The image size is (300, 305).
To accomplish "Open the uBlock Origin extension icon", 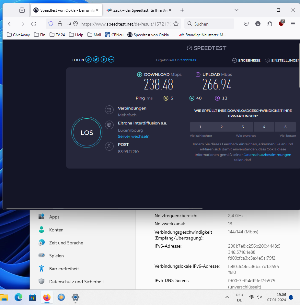I will click(x=281, y=23).
